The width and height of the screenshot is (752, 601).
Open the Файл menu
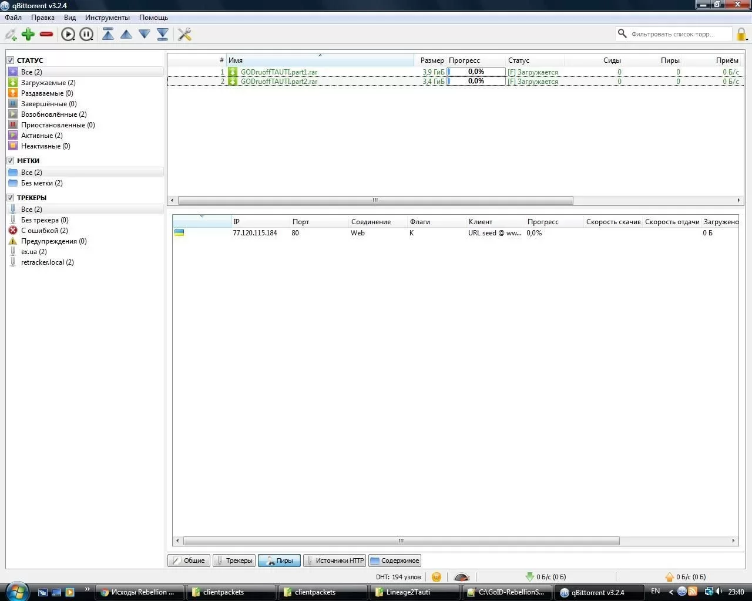(x=13, y=18)
